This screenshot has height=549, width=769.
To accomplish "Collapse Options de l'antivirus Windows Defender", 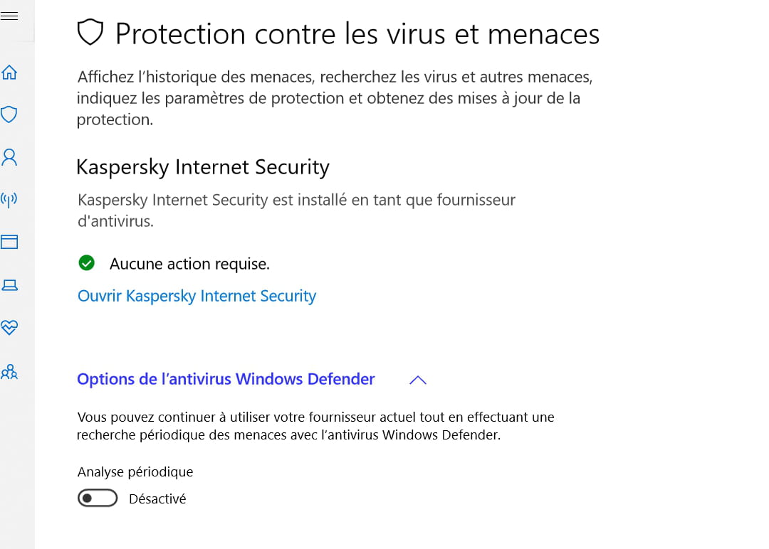I will 226,379.
